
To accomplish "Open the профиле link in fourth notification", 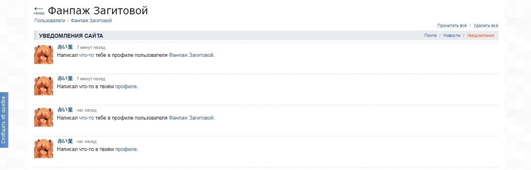I will point(126,149).
